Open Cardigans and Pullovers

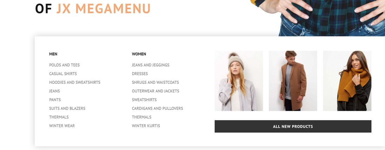click(157, 108)
